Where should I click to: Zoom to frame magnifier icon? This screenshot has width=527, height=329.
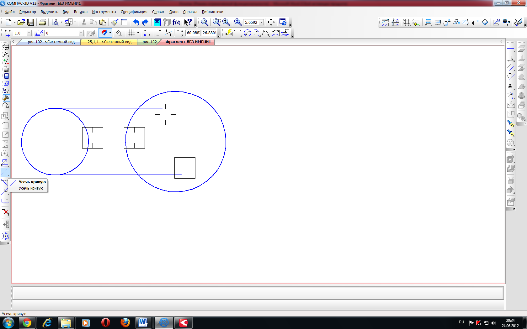(x=216, y=22)
